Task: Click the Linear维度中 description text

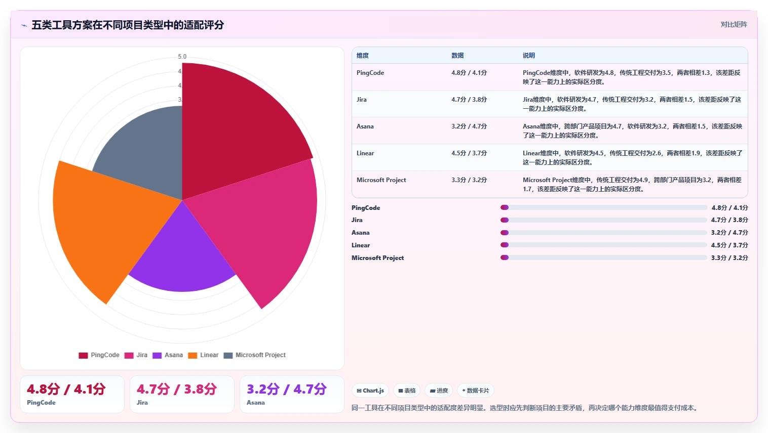Action: 632,157
